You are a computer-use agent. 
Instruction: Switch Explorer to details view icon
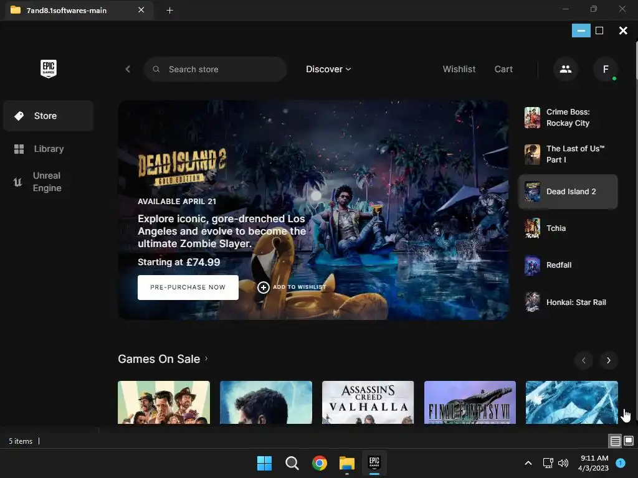click(615, 441)
